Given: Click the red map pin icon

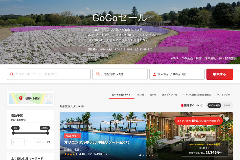Looking at the screenshot, I should [x=21, y=98].
